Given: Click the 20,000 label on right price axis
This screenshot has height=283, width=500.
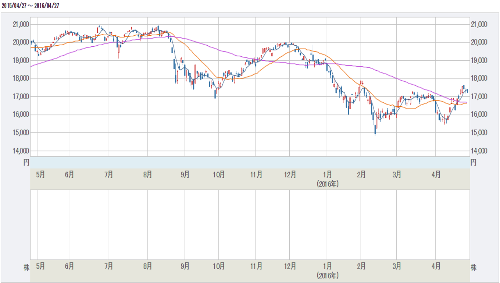Looking at the screenshot, I should (x=479, y=42).
